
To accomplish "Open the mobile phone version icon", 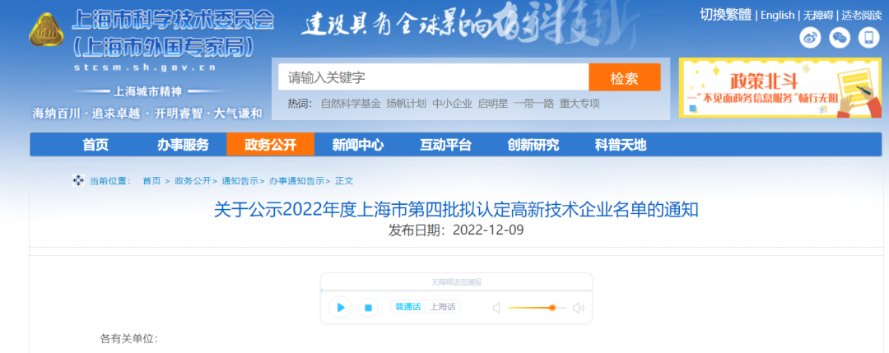I will (868, 38).
